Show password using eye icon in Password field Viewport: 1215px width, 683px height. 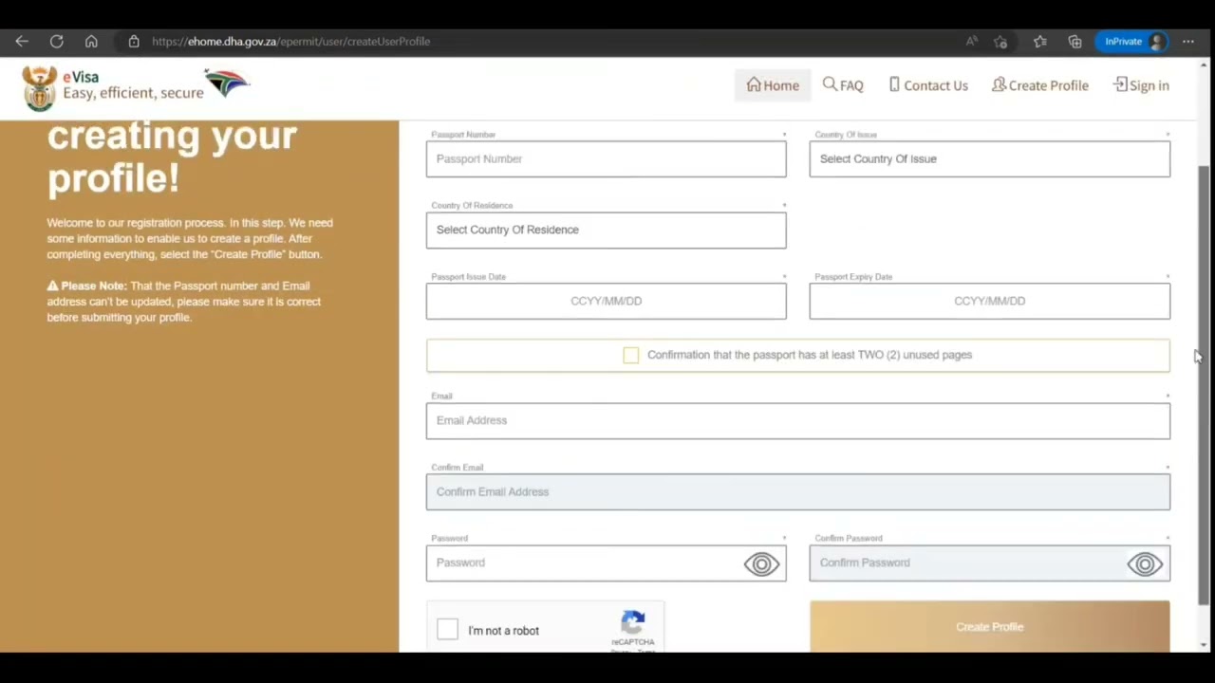click(x=761, y=564)
